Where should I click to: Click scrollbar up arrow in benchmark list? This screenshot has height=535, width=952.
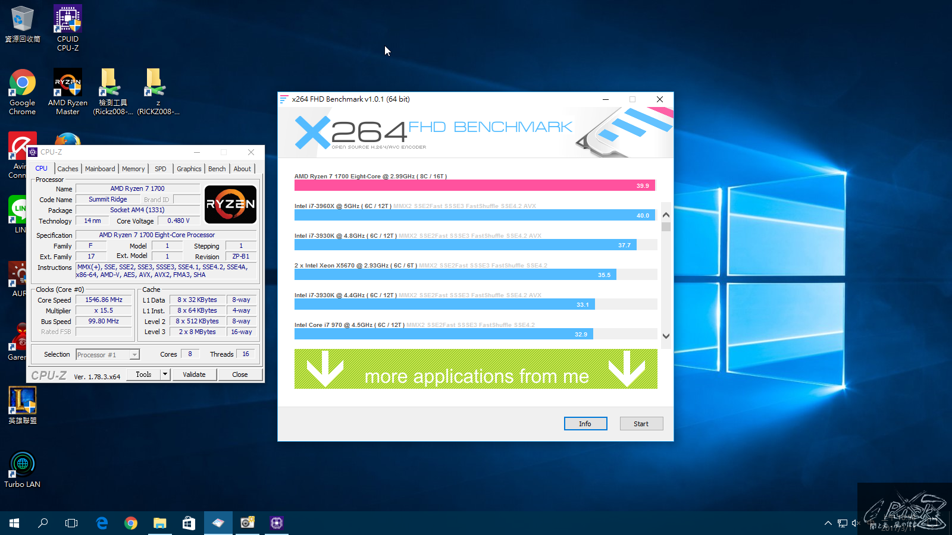tap(666, 215)
